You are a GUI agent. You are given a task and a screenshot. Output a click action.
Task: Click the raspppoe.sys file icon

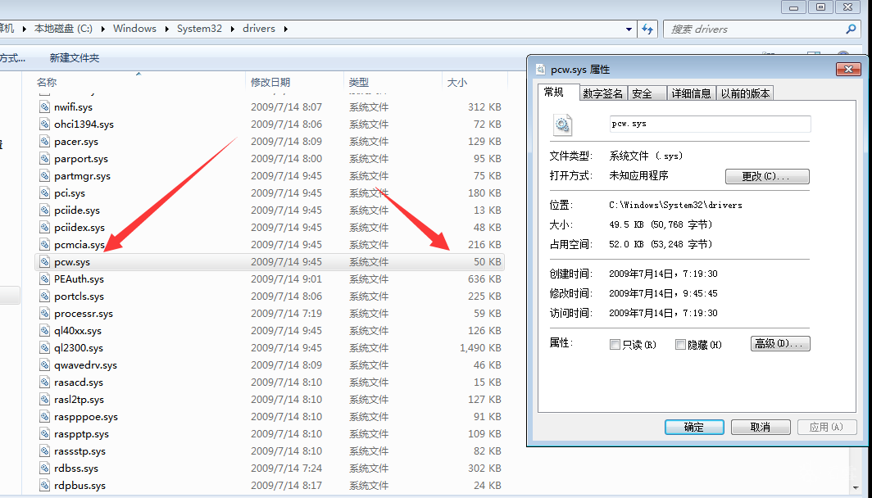(44, 417)
